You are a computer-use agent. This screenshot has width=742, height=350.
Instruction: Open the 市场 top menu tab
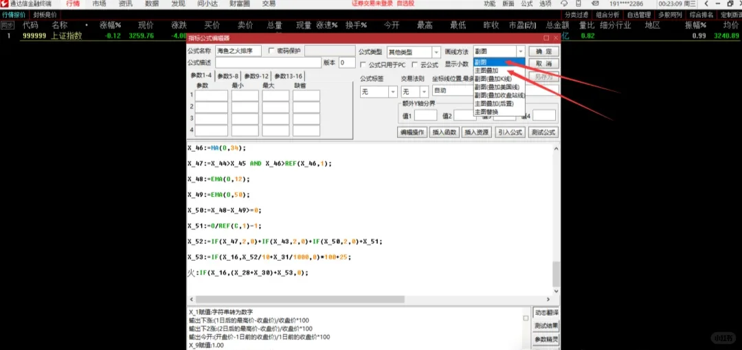99,4
